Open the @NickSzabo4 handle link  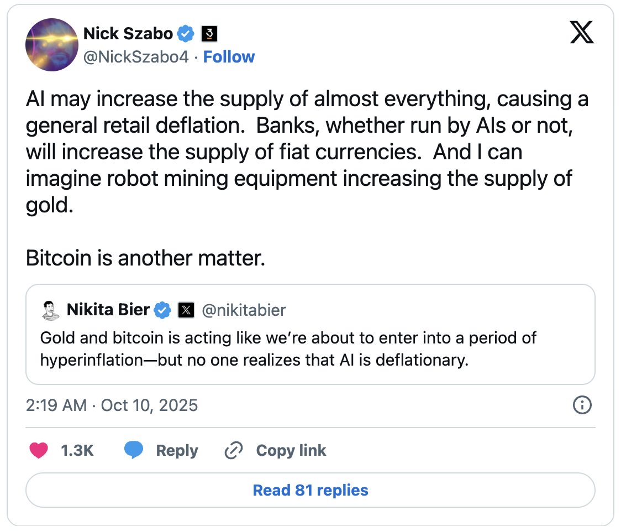click(136, 57)
